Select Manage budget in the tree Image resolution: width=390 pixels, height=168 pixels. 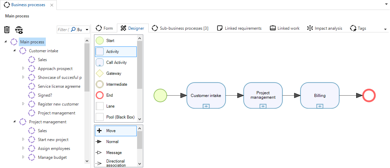pos(52,157)
